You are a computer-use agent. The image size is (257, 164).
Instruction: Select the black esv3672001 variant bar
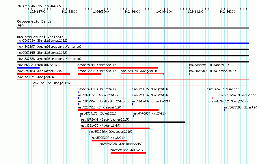click(x=133, y=122)
